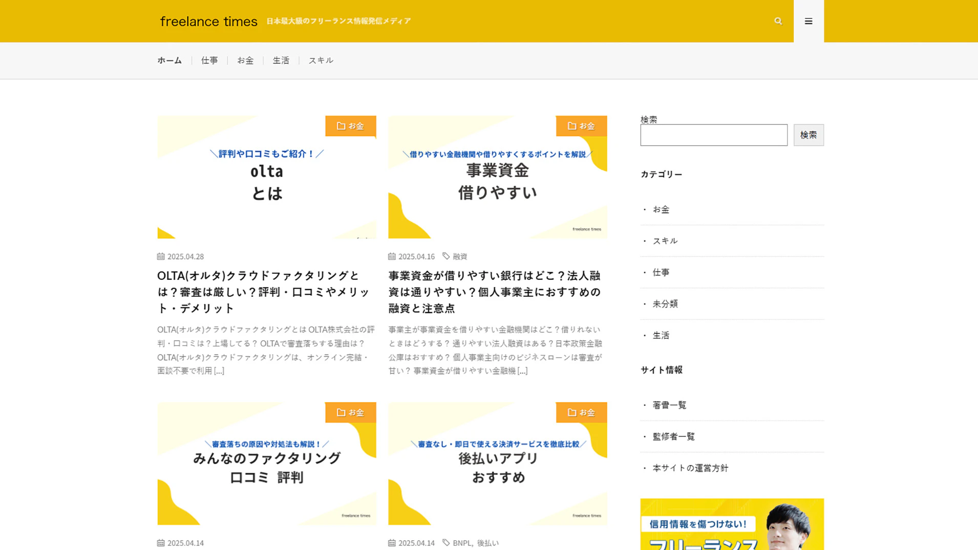978x550 pixels.
Task: Select the 生活 navigation tab
Action: click(281, 60)
